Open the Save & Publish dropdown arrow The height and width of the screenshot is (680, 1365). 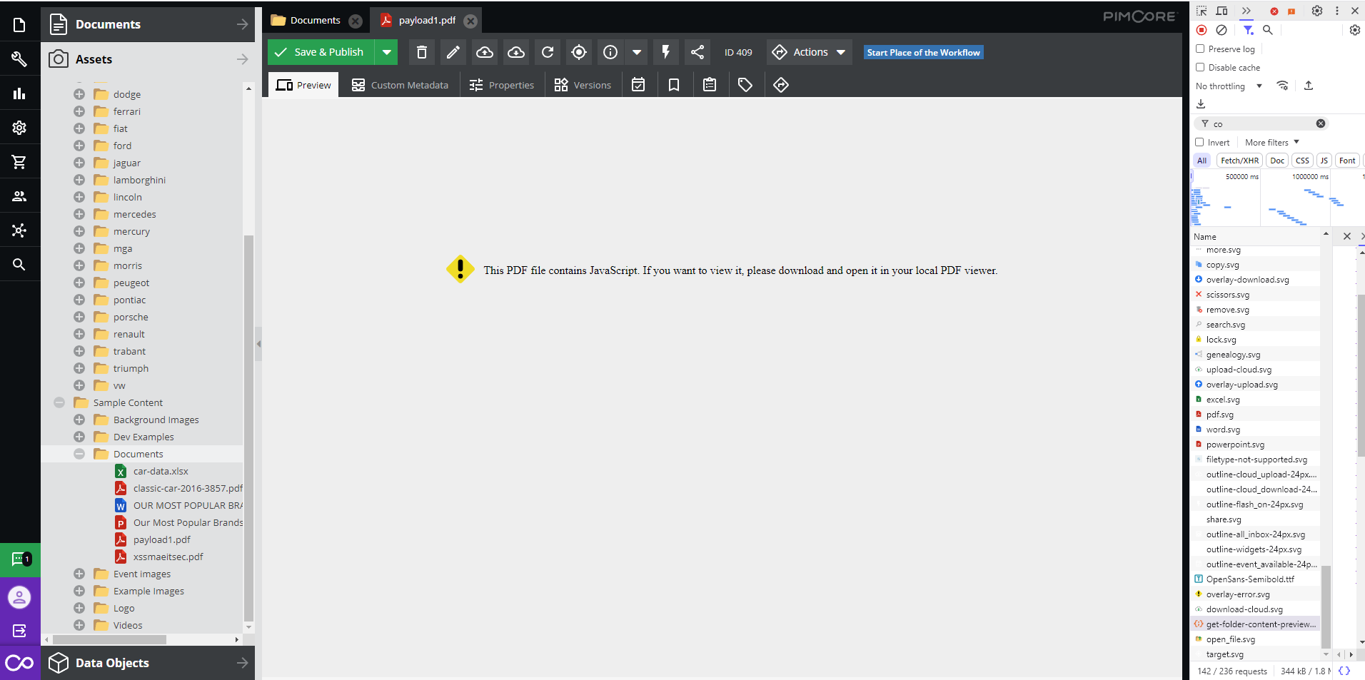tap(386, 52)
